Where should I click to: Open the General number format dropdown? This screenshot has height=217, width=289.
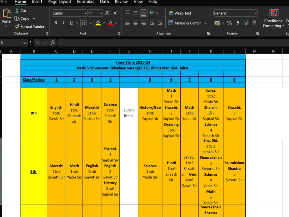coord(256,13)
